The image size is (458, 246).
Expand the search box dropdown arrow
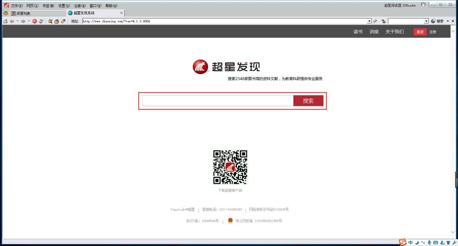426,21
